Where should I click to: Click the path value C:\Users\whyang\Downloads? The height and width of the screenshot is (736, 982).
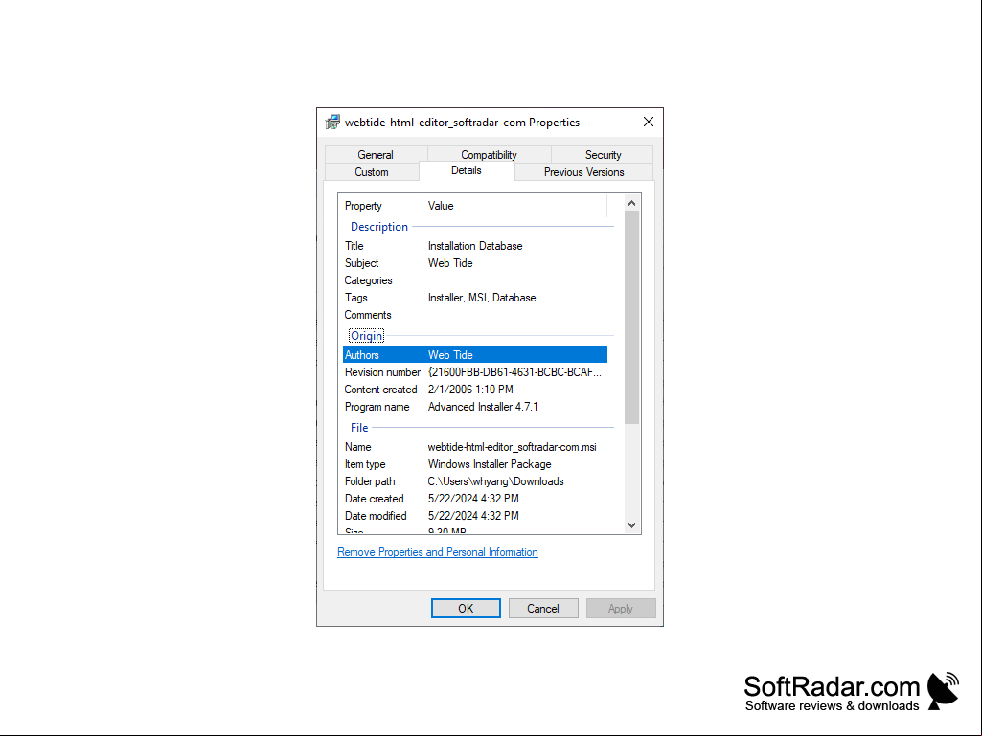(x=496, y=481)
